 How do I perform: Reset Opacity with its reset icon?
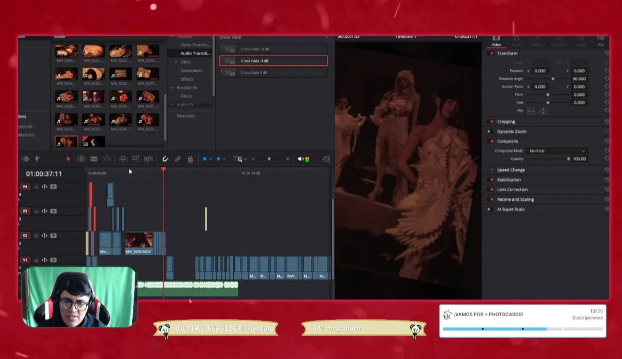[607, 159]
